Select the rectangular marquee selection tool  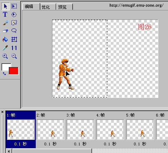[x=14, y=6]
